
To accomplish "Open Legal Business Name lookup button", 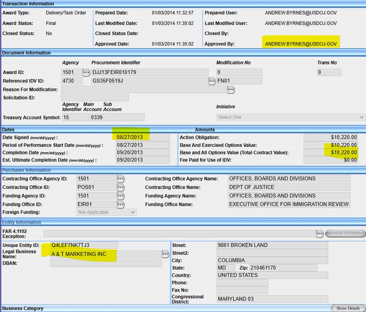I will click(165, 254).
